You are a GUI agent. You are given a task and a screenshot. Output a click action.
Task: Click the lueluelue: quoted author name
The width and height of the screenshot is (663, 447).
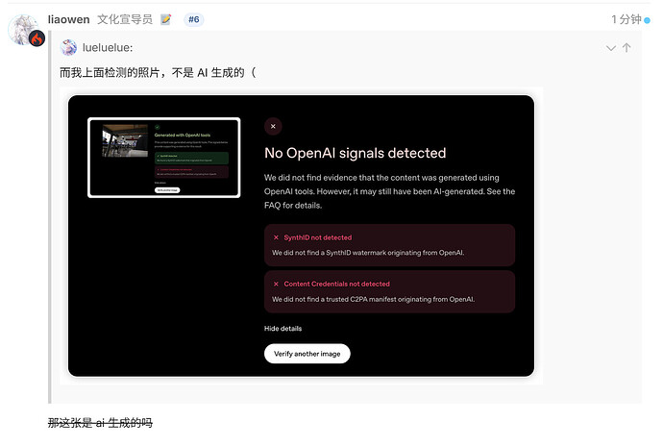point(108,48)
